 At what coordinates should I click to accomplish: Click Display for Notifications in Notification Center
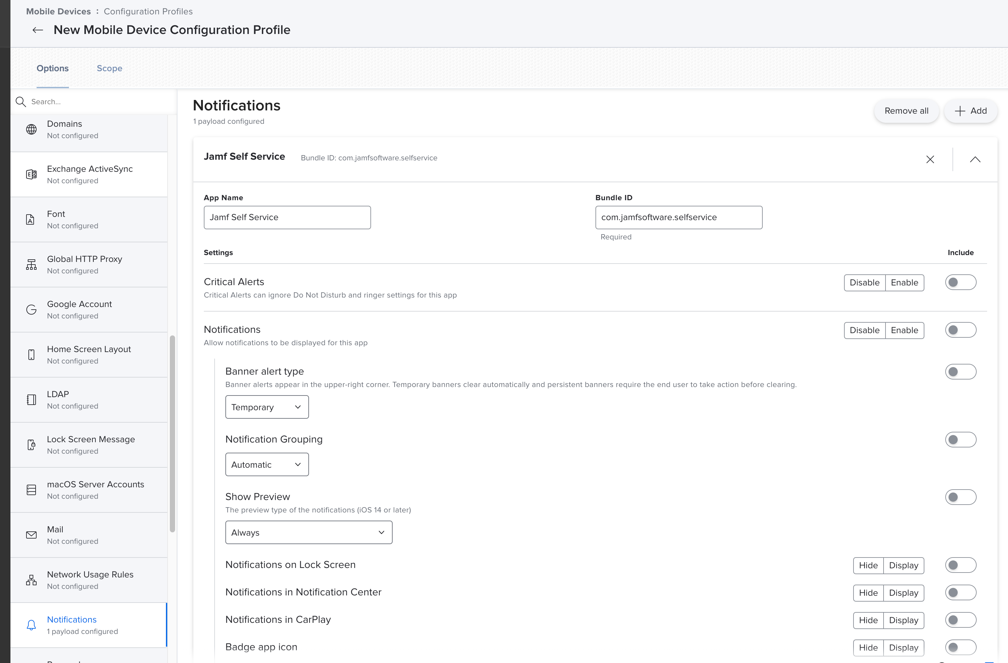coord(904,593)
